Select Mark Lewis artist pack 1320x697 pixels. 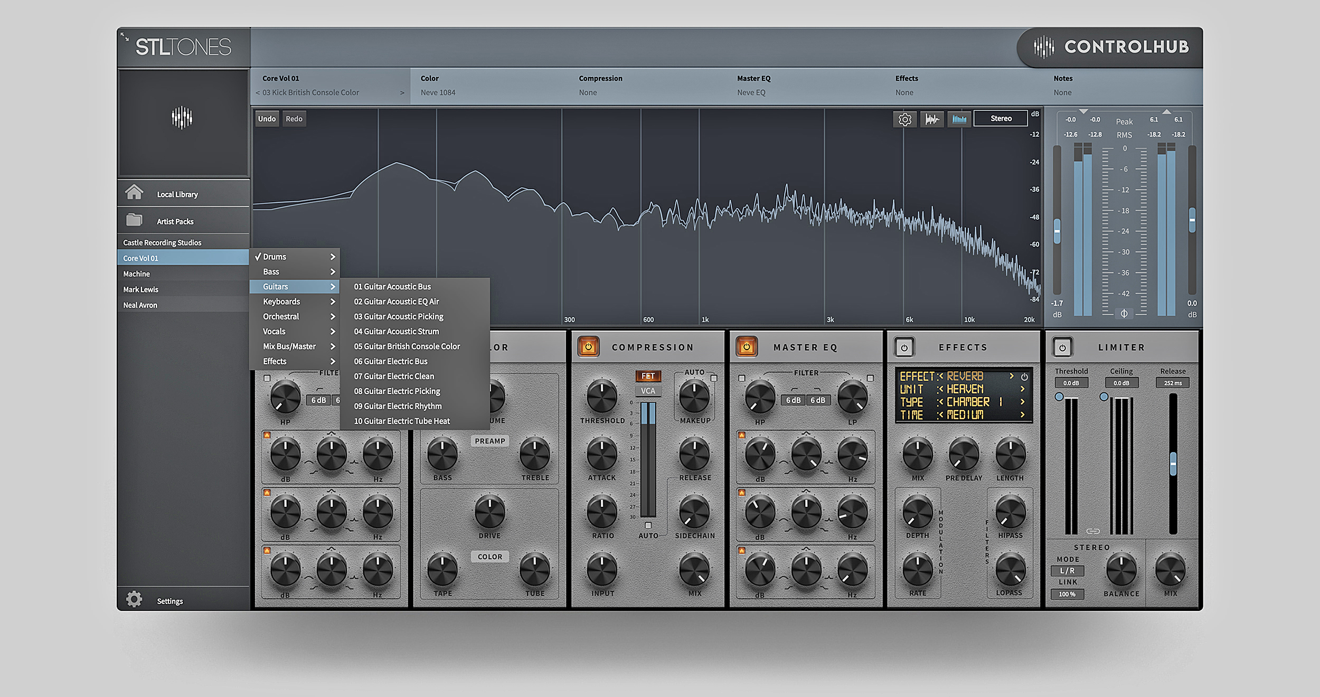(183, 289)
